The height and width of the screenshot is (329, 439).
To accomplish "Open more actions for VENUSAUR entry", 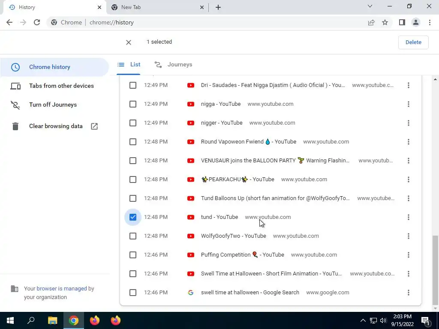I will pyautogui.click(x=409, y=161).
